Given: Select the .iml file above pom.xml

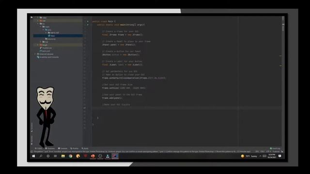Looking at the screenshot, I should (x=47, y=48).
